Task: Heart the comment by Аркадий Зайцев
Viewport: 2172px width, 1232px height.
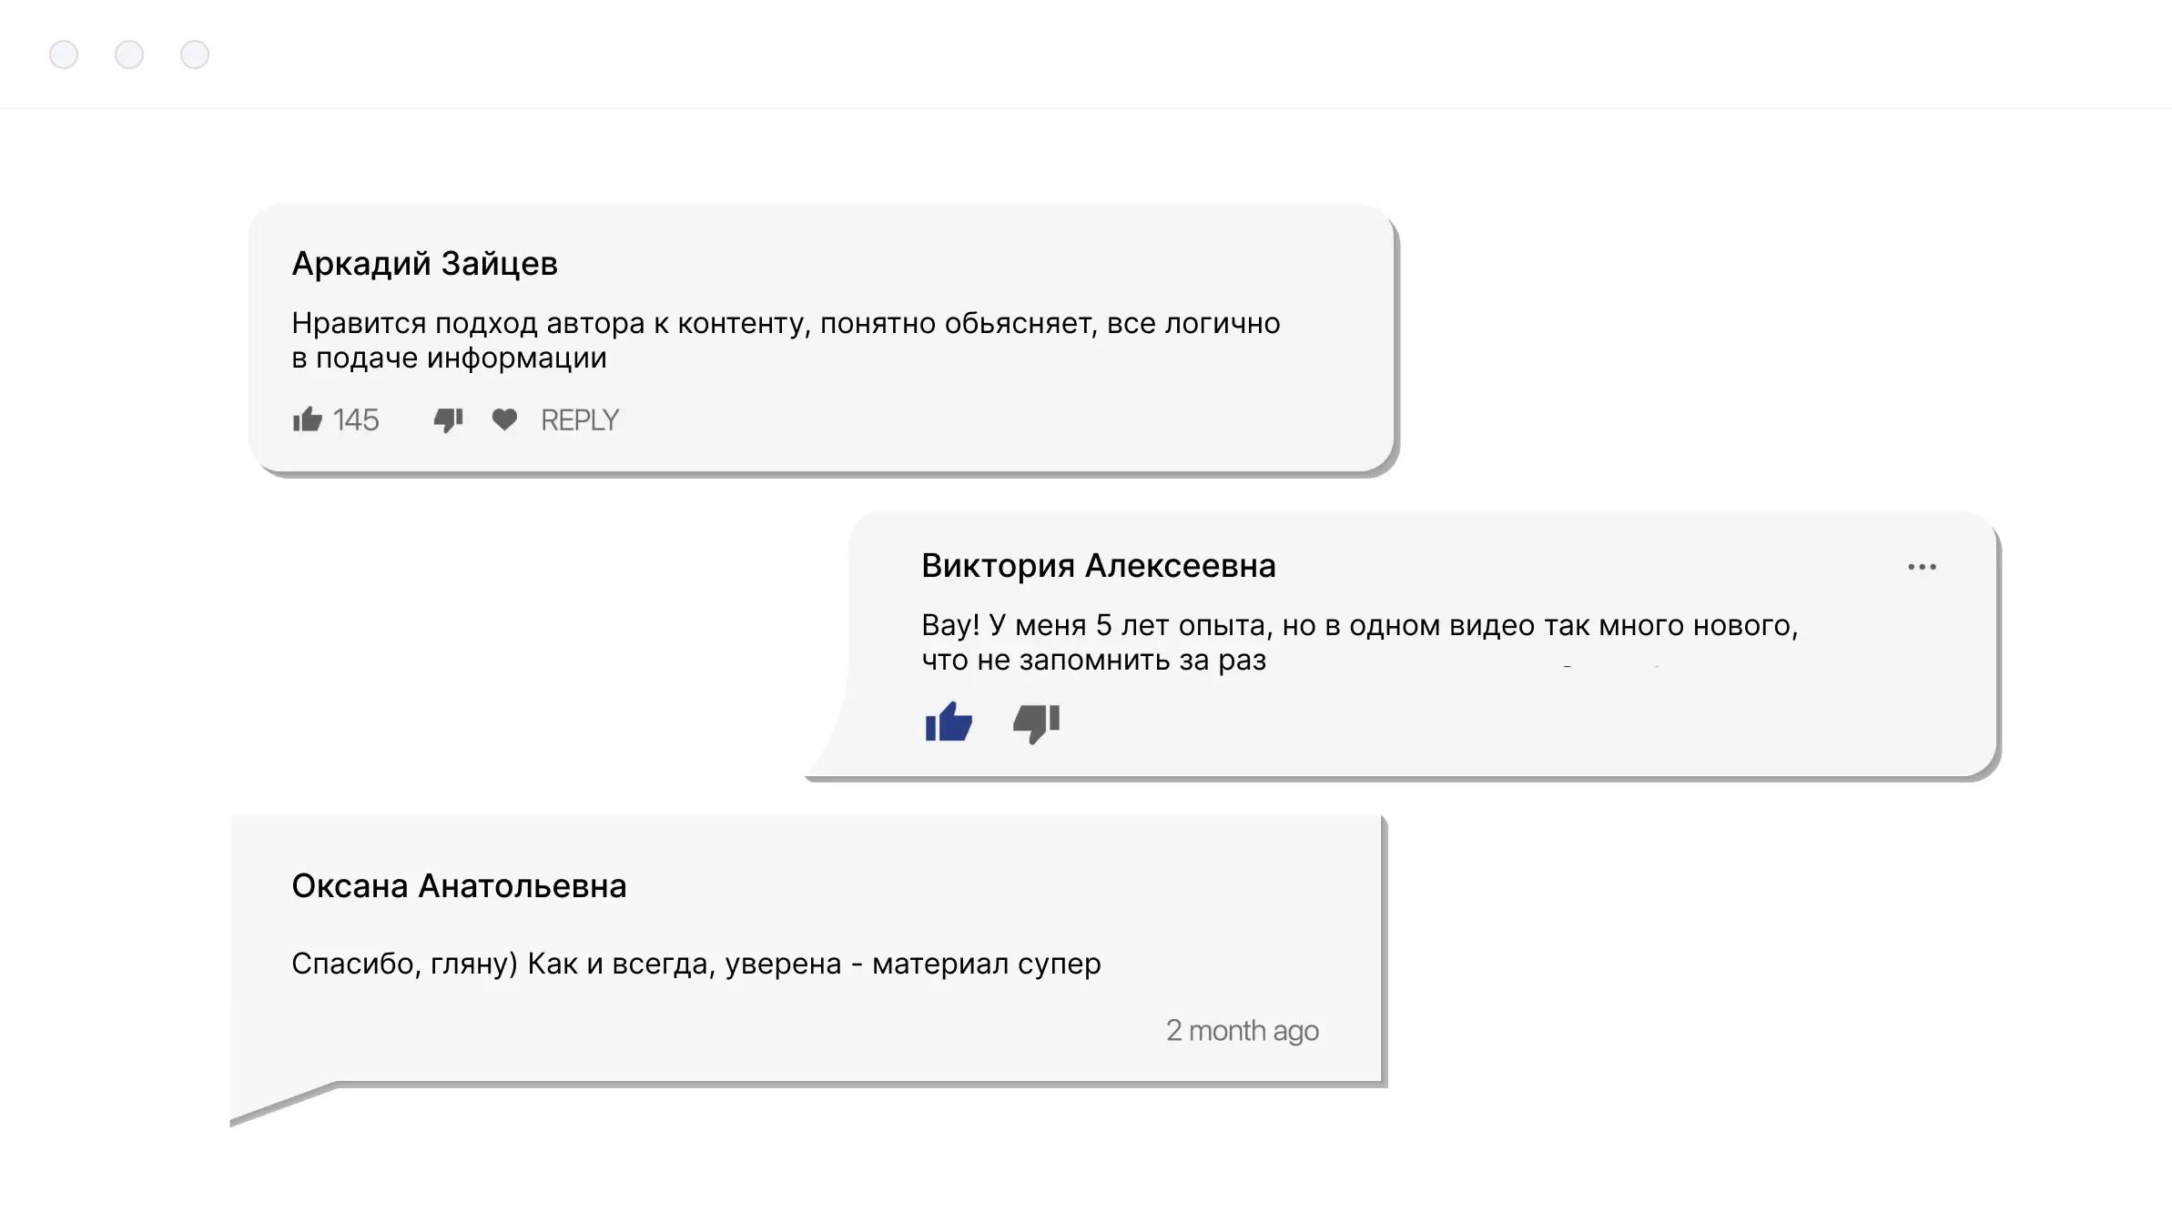Action: [504, 419]
